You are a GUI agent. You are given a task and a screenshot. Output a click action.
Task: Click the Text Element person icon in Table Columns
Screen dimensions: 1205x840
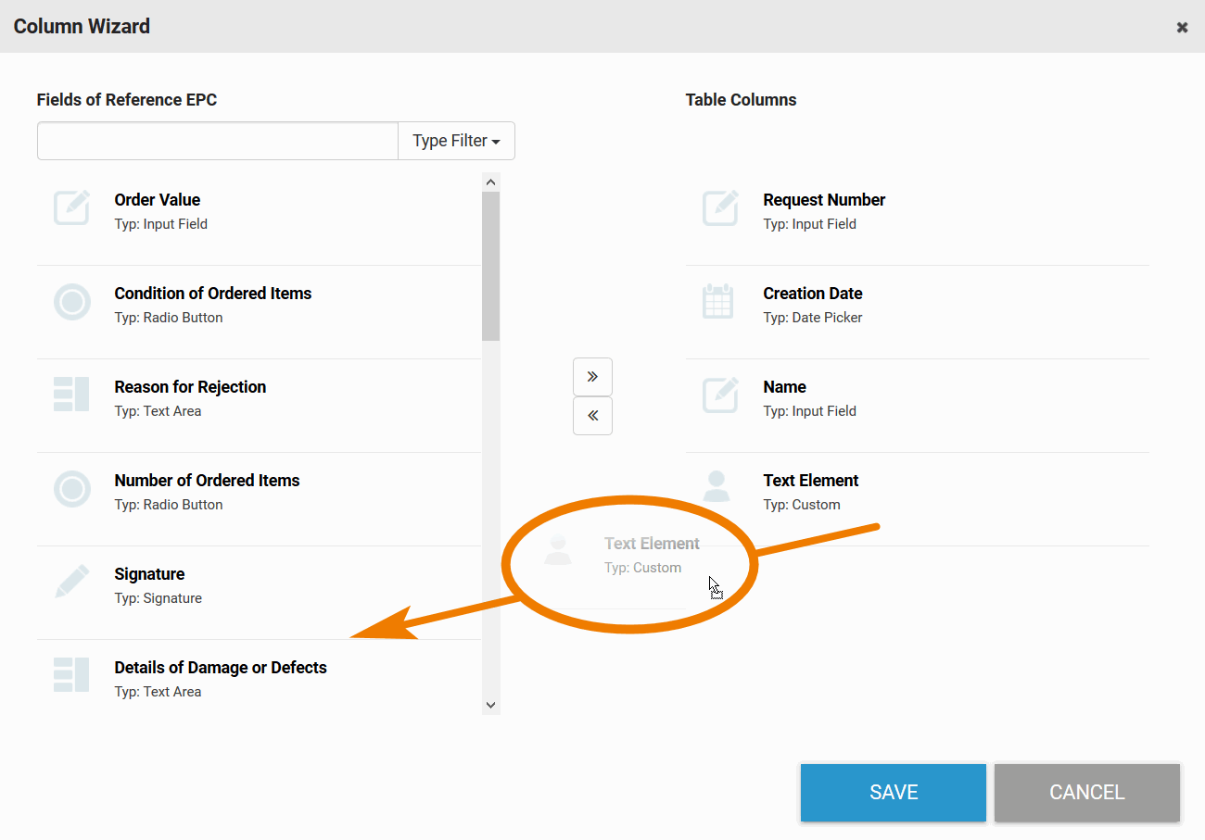click(x=717, y=487)
